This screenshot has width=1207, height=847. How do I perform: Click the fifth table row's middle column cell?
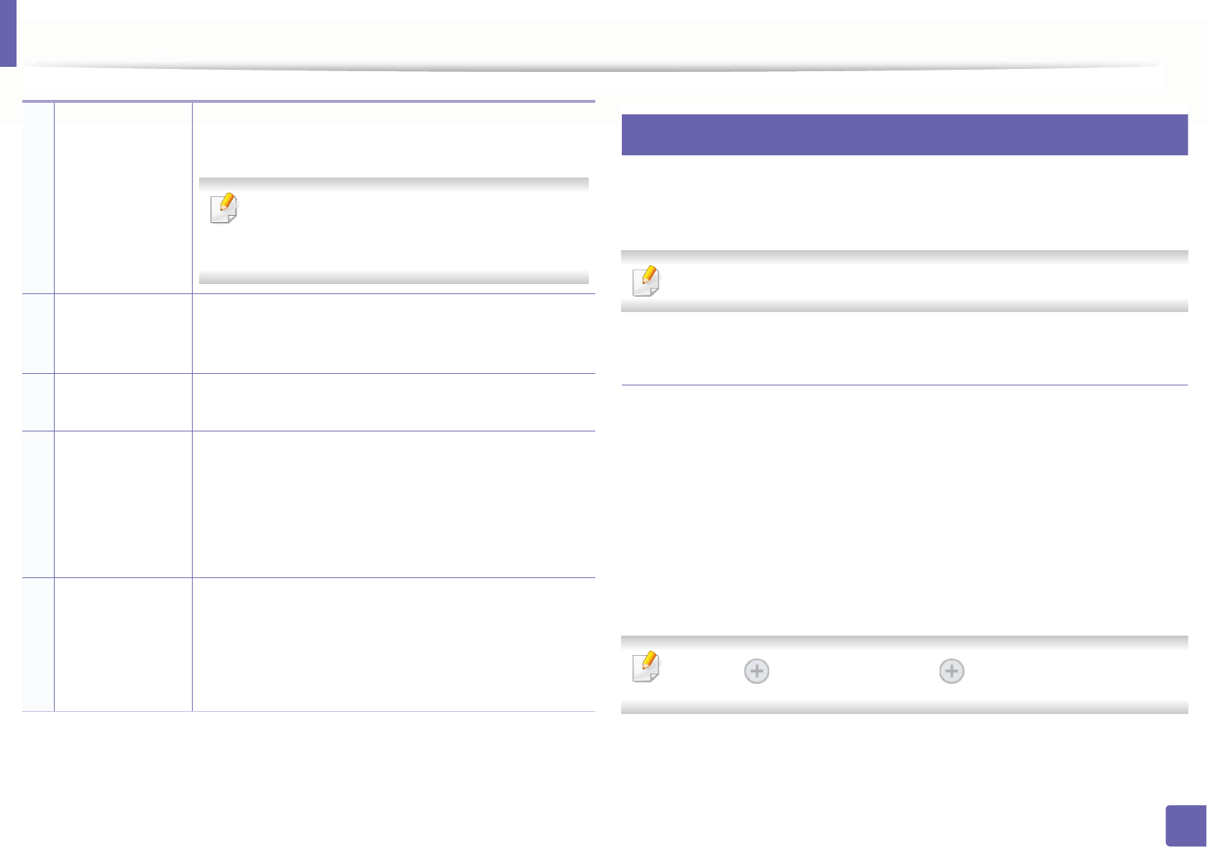(x=123, y=644)
